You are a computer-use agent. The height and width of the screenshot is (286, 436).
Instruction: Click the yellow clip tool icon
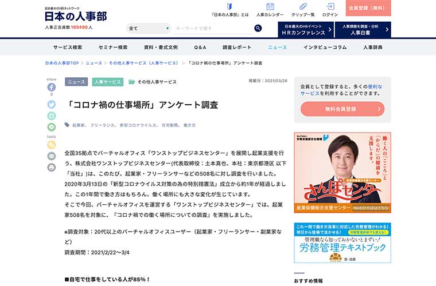(x=52, y=145)
